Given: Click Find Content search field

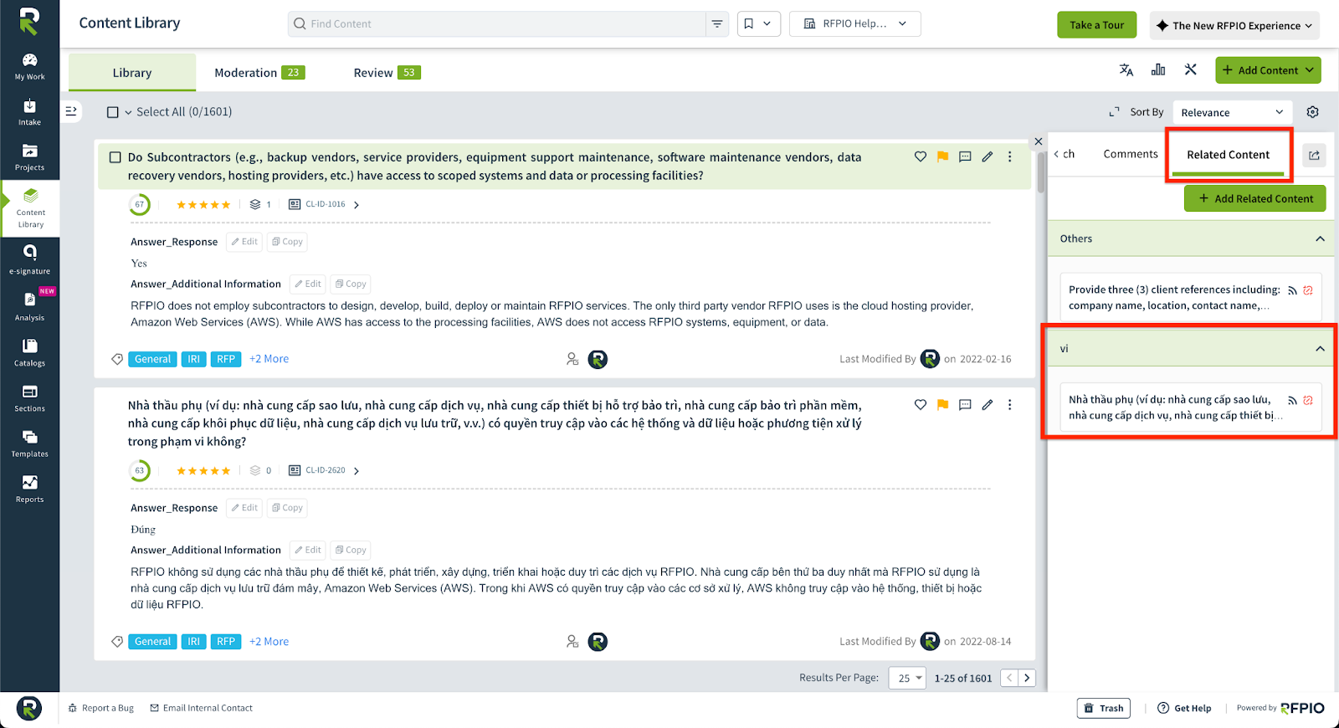Looking at the screenshot, I should (498, 23).
